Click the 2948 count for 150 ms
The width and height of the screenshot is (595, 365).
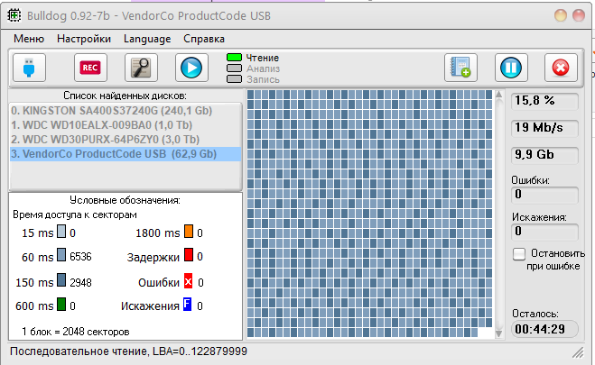click(81, 282)
